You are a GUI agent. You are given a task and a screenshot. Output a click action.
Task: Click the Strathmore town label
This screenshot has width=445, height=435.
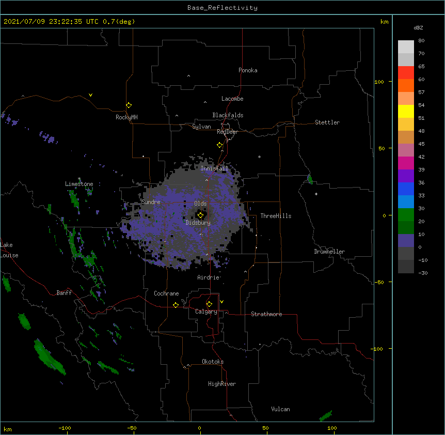[266, 314]
